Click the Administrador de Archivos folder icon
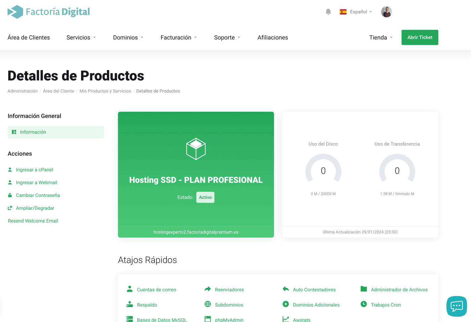Viewport: 471px width, 322px height. click(x=364, y=289)
